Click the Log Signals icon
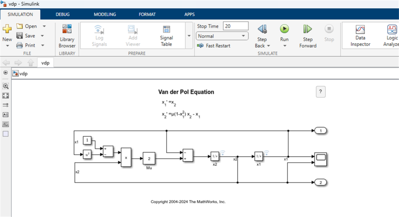 tap(99, 29)
